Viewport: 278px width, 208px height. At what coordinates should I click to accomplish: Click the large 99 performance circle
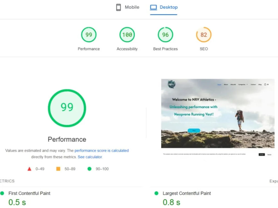tap(67, 108)
